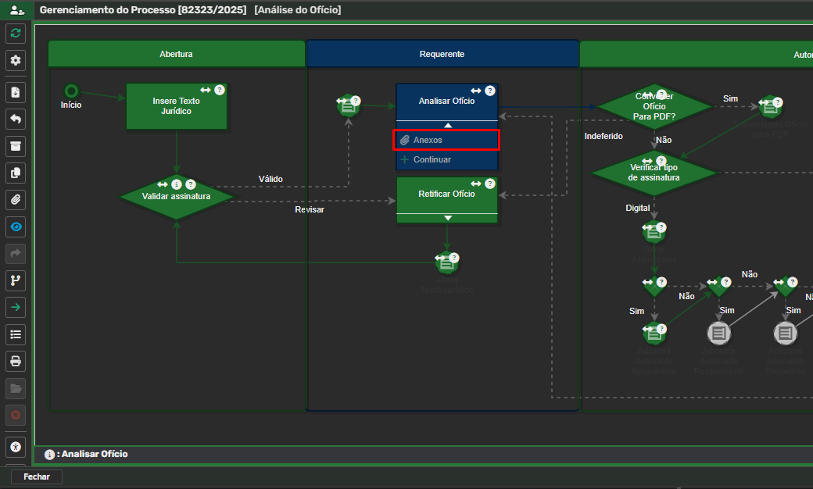This screenshot has width=813, height=489.
Task: Select the Abertura lane header
Action: (x=177, y=54)
